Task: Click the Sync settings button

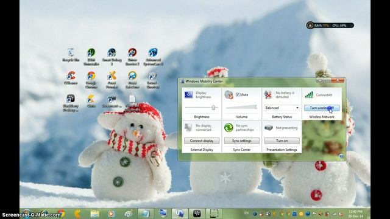Action: 242,141
